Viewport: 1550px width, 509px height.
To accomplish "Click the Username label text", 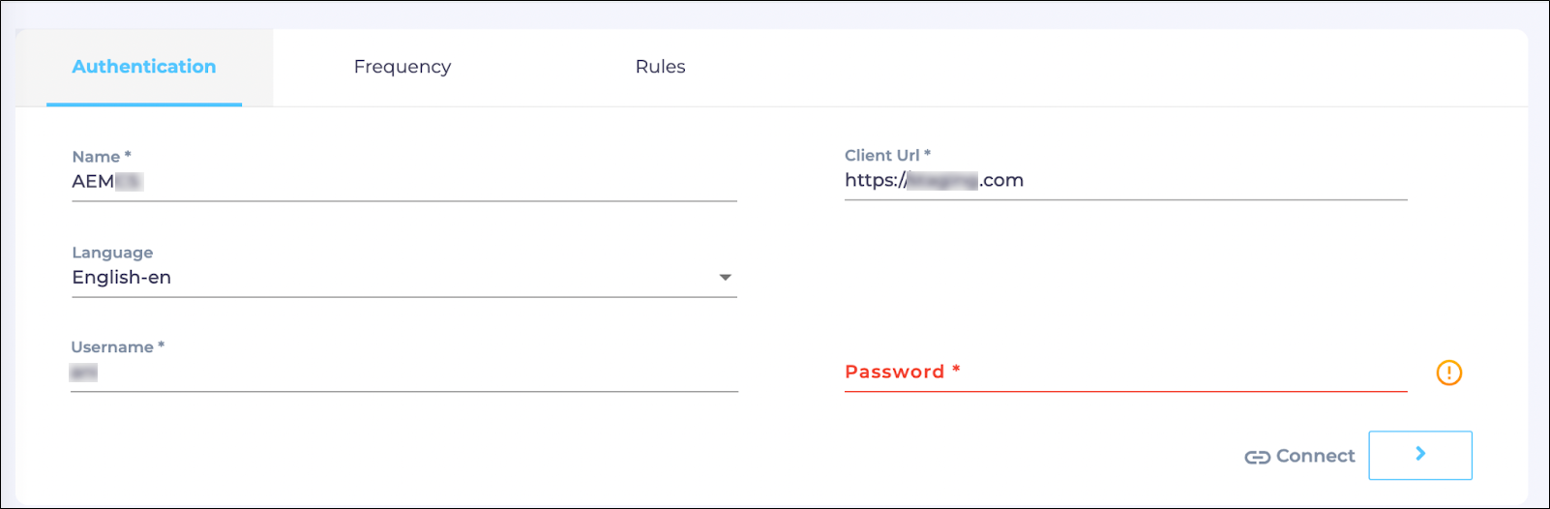I will coord(112,346).
